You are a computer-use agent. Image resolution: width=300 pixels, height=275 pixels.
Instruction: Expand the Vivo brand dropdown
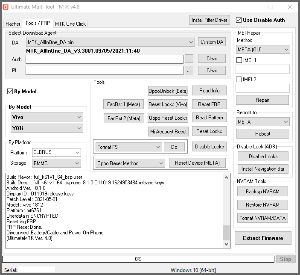tap(47, 117)
